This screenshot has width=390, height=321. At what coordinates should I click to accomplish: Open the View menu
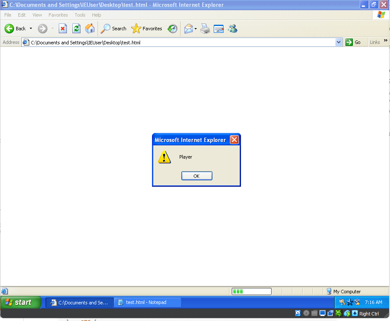click(37, 15)
